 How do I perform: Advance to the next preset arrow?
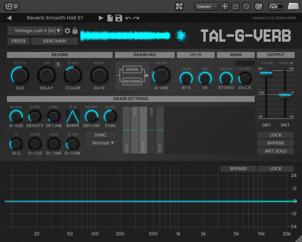pos(101,18)
